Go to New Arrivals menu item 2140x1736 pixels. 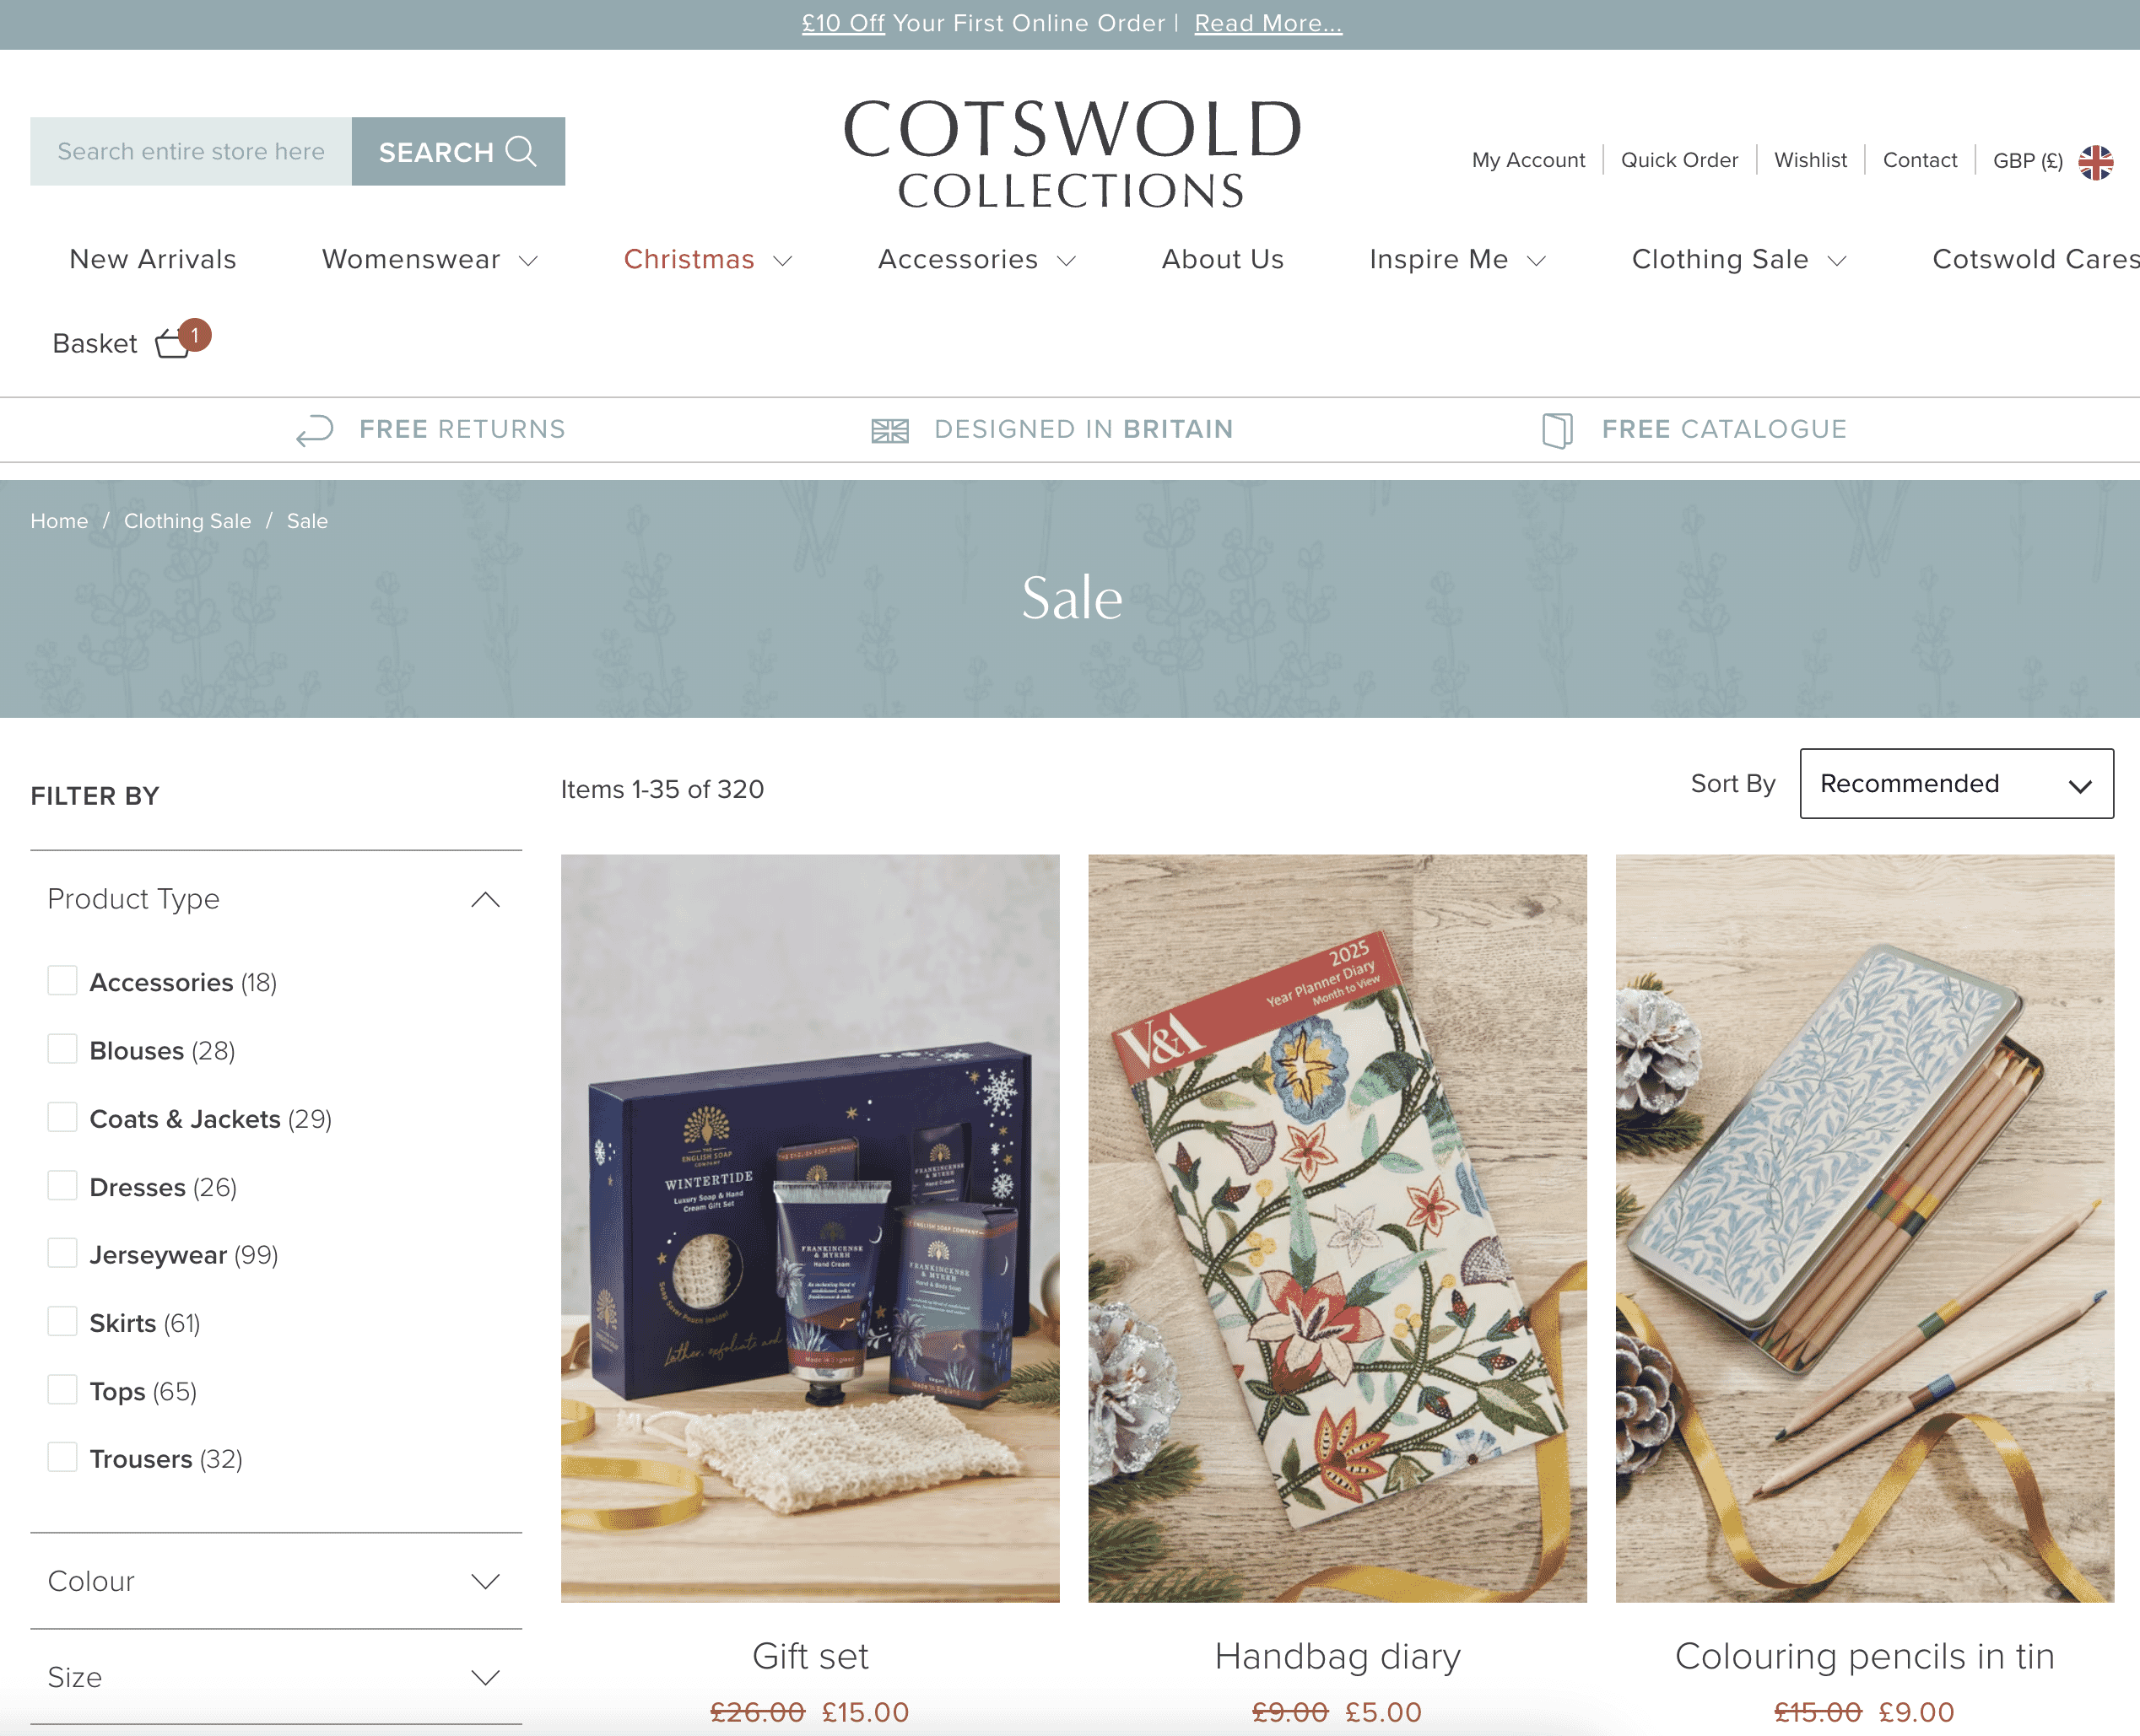pyautogui.click(x=153, y=259)
